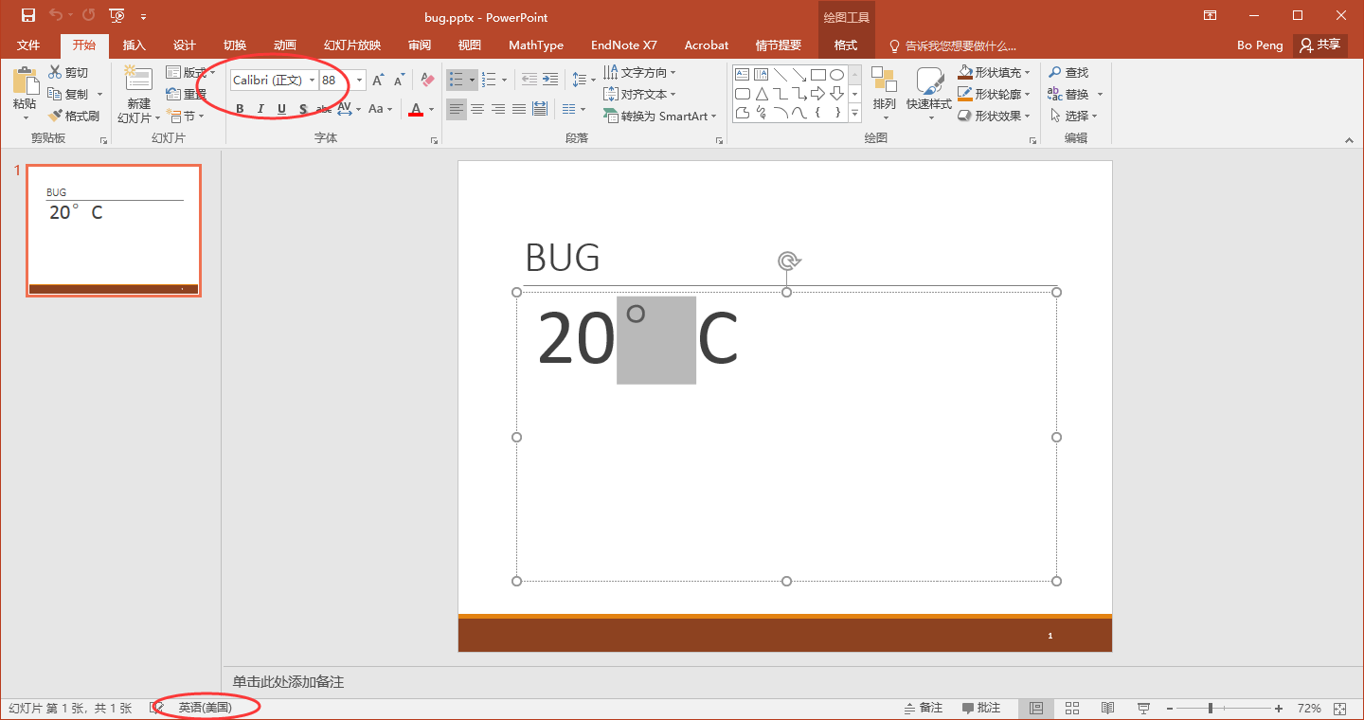The image size is (1364, 720).
Task: Toggle Italic formatting
Action: 260,109
